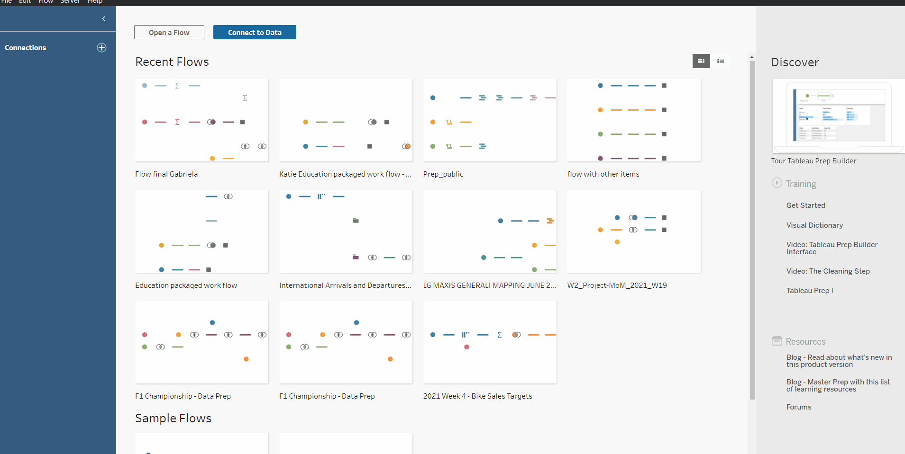Open the blog about what's new link
The width and height of the screenshot is (905, 454).
(839, 361)
